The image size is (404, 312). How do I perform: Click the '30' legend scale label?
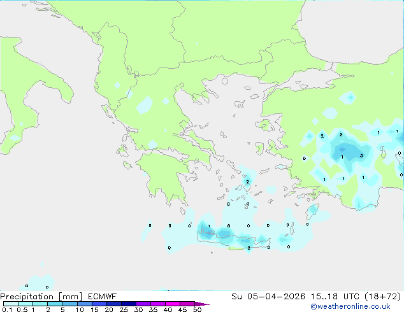[138, 309]
